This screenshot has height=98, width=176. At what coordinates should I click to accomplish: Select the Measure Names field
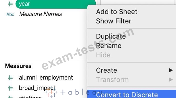(41, 14)
